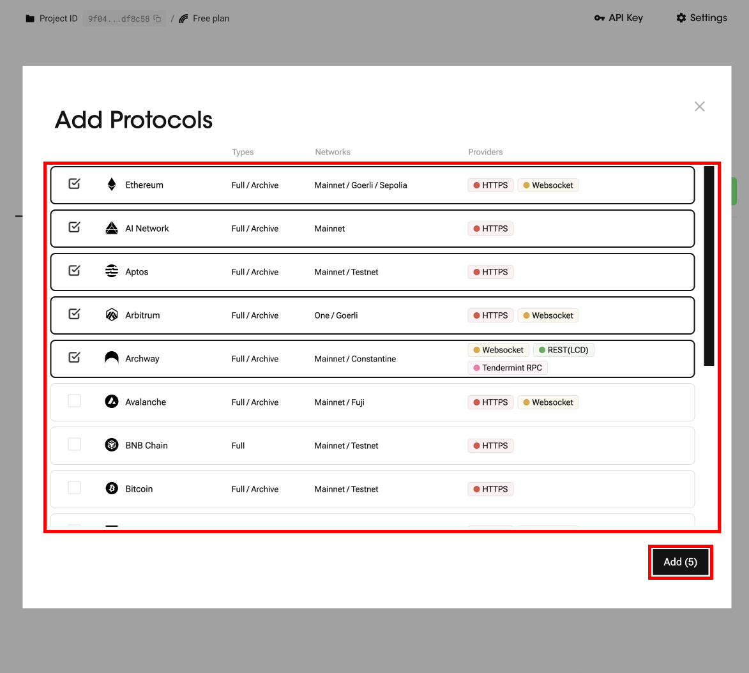
Task: Check the BNB Chain checkbox
Action: pos(75,444)
